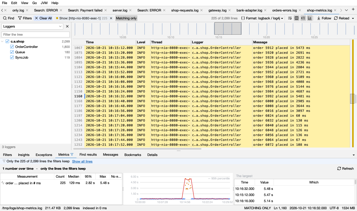Click the horizontal scrollbar under the log table
This screenshot has width=357, height=211.
pos(137,149)
